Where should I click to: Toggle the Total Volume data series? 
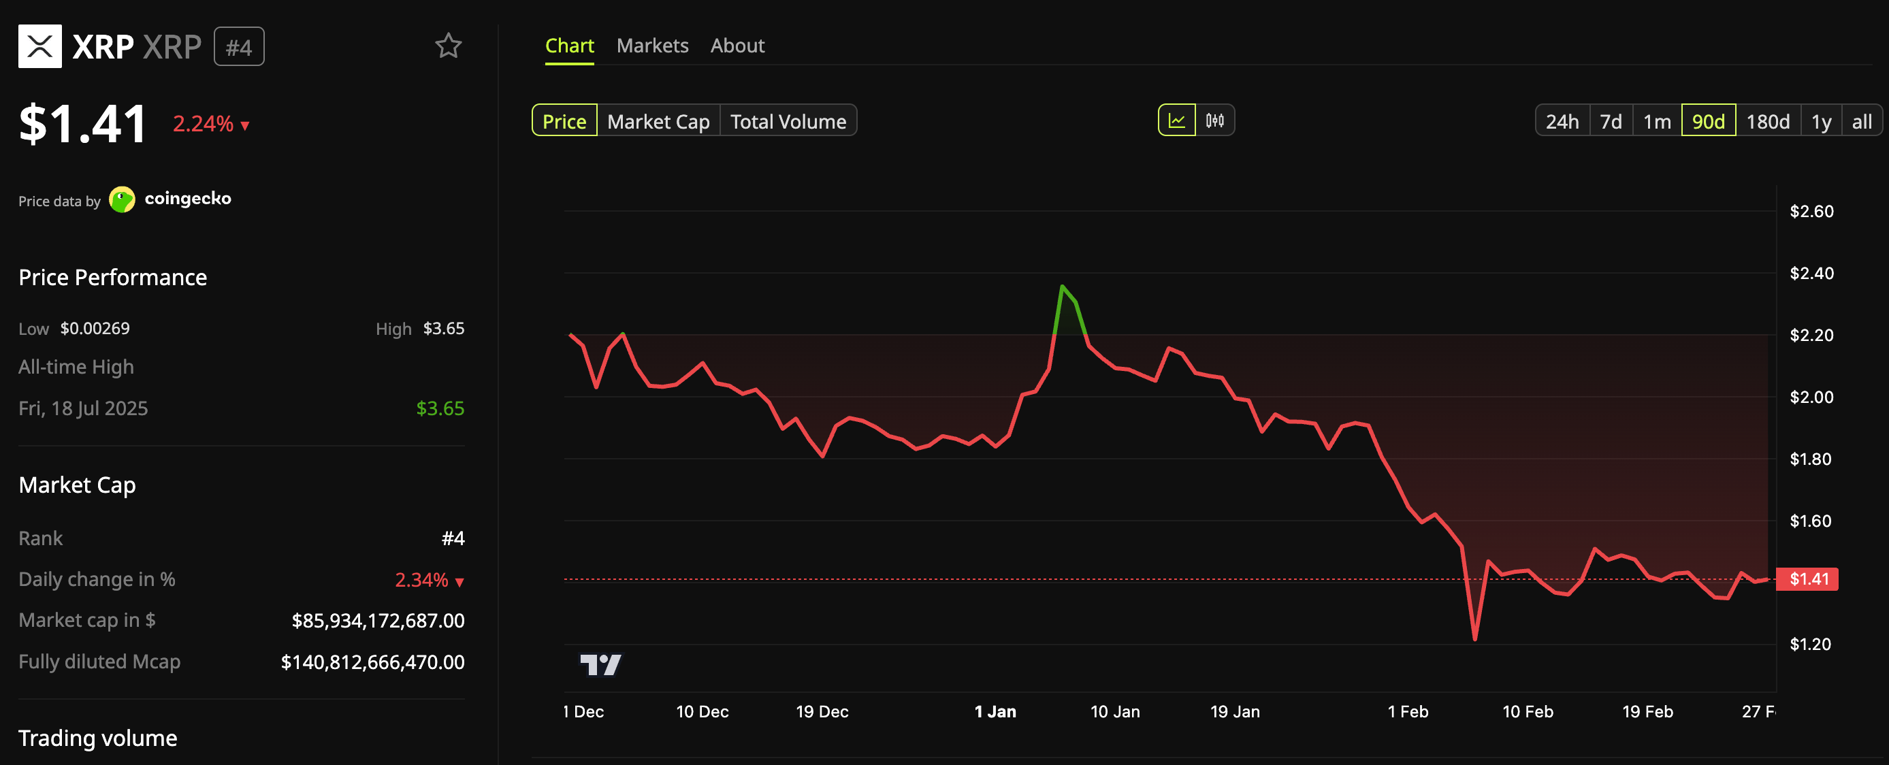[x=788, y=120]
